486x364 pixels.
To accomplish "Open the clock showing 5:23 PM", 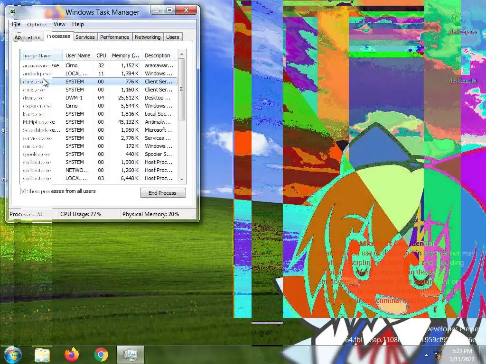I will click(x=462, y=351).
